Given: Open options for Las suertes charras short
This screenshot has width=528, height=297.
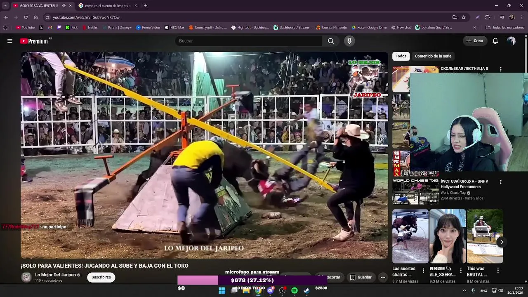Looking at the screenshot, I should click(x=423, y=271).
